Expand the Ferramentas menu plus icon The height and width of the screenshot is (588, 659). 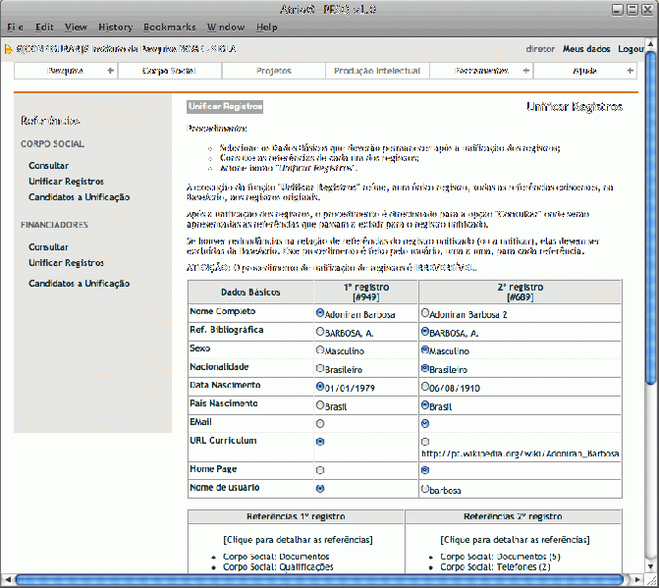(x=526, y=71)
